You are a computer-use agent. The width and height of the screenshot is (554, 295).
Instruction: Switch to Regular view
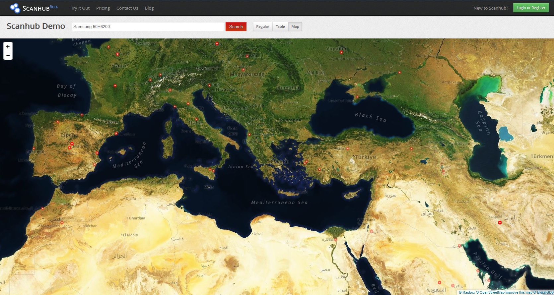coord(263,27)
